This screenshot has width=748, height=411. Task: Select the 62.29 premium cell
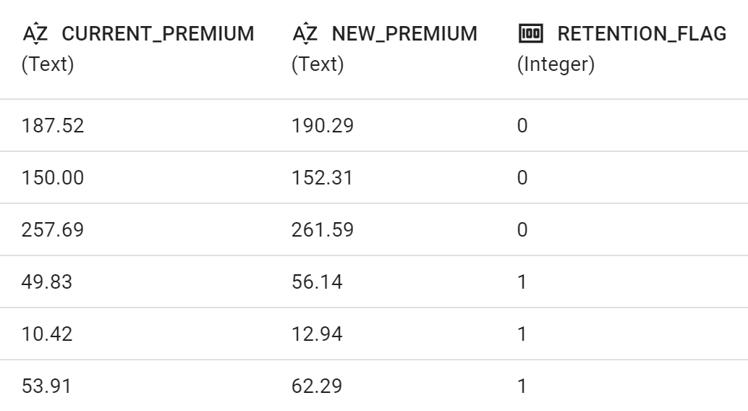[318, 386]
